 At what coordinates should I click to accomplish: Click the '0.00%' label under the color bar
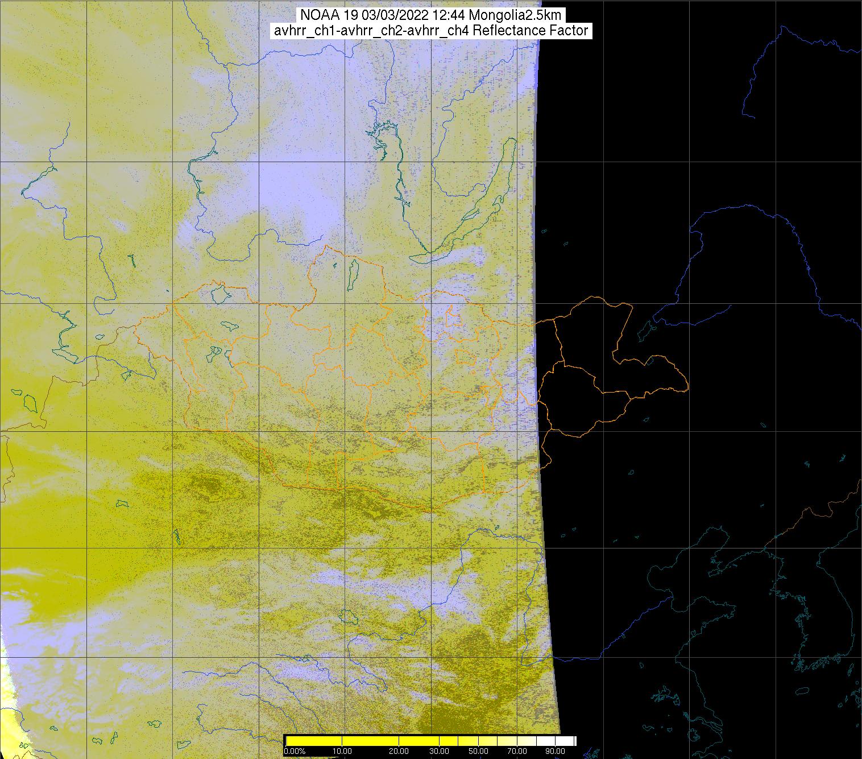(295, 751)
